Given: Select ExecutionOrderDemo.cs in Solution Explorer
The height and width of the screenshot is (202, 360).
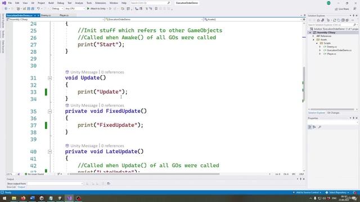Looking at the screenshot, I should [339, 50].
